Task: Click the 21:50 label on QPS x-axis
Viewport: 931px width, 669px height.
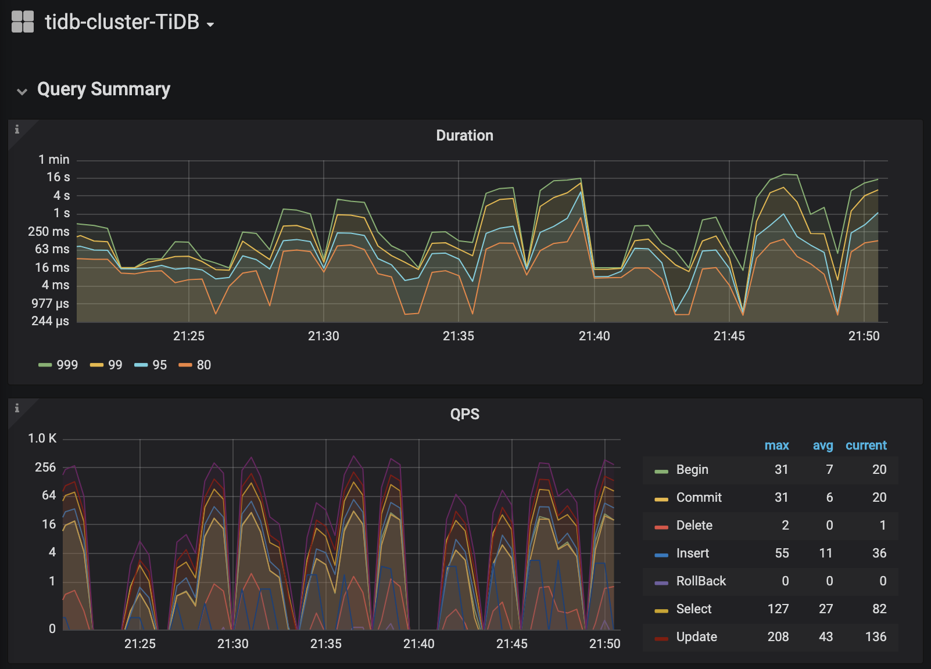Action: click(x=605, y=643)
